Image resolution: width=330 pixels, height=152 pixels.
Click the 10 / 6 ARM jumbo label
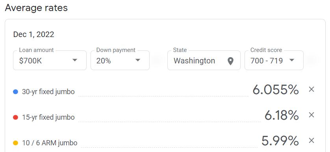pyautogui.click(x=50, y=143)
